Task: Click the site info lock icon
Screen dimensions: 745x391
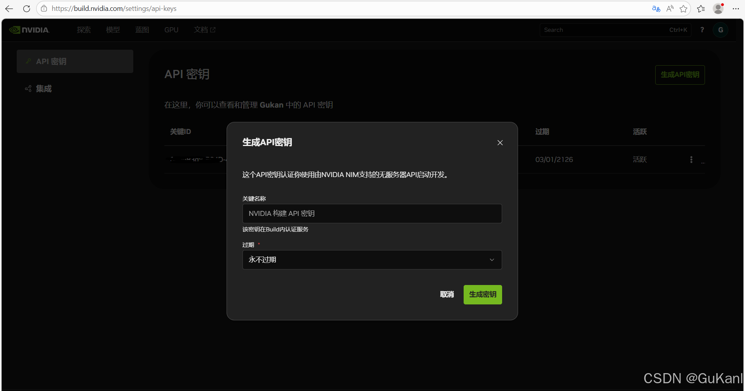Action: [44, 9]
